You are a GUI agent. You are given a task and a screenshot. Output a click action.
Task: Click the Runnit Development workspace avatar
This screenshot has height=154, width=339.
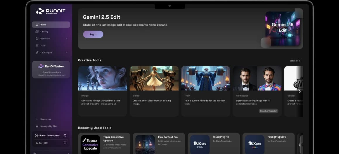coord(37,135)
